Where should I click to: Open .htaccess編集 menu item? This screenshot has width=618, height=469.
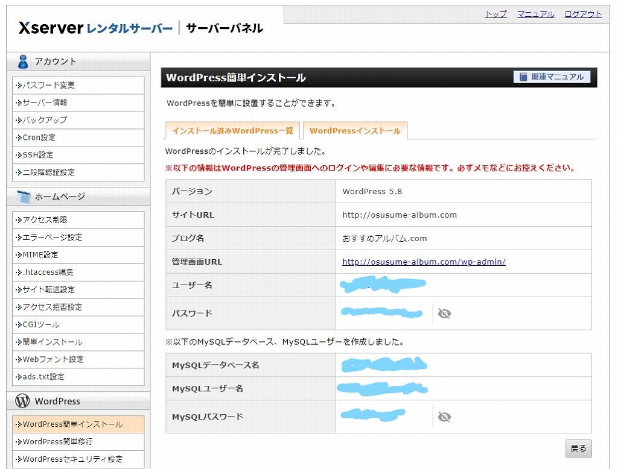click(x=78, y=272)
